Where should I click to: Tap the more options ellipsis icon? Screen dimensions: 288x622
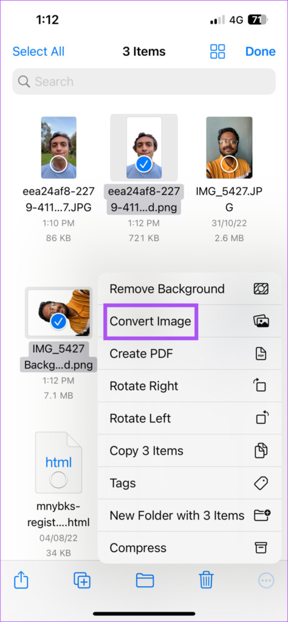click(266, 581)
